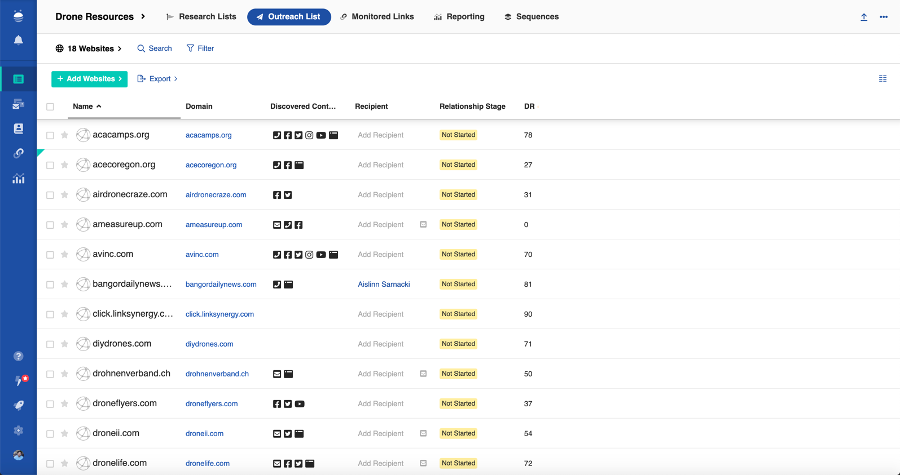
Task: Expand the 18 Websites dropdown
Action: (x=89, y=48)
